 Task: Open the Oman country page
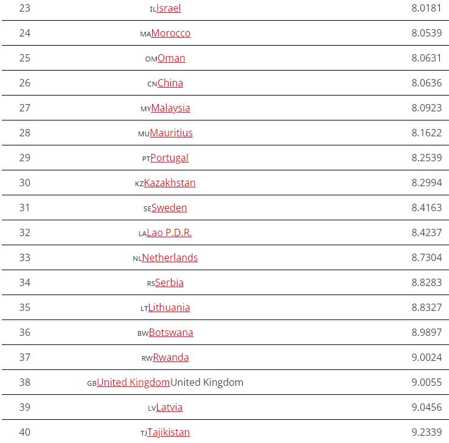[171, 58]
